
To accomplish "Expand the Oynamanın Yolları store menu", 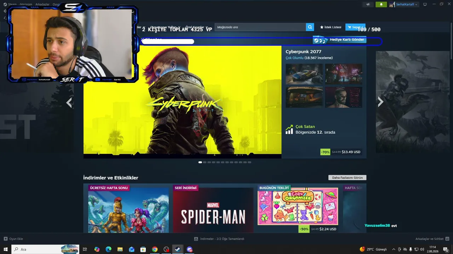I will (x=165, y=27).
